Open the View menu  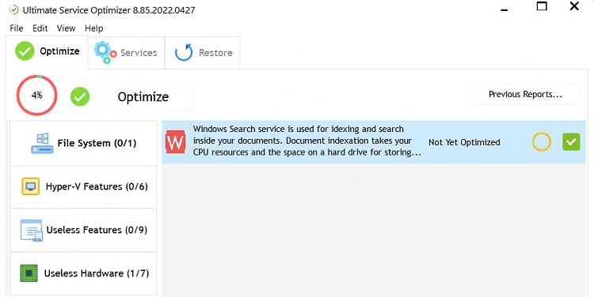[x=66, y=28]
